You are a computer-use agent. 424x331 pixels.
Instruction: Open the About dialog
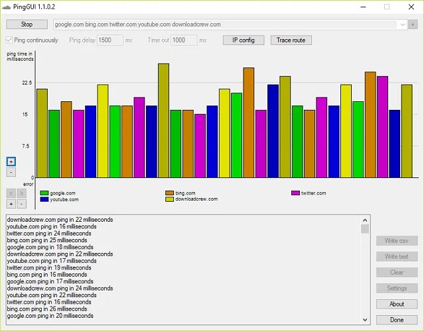[x=397, y=305]
